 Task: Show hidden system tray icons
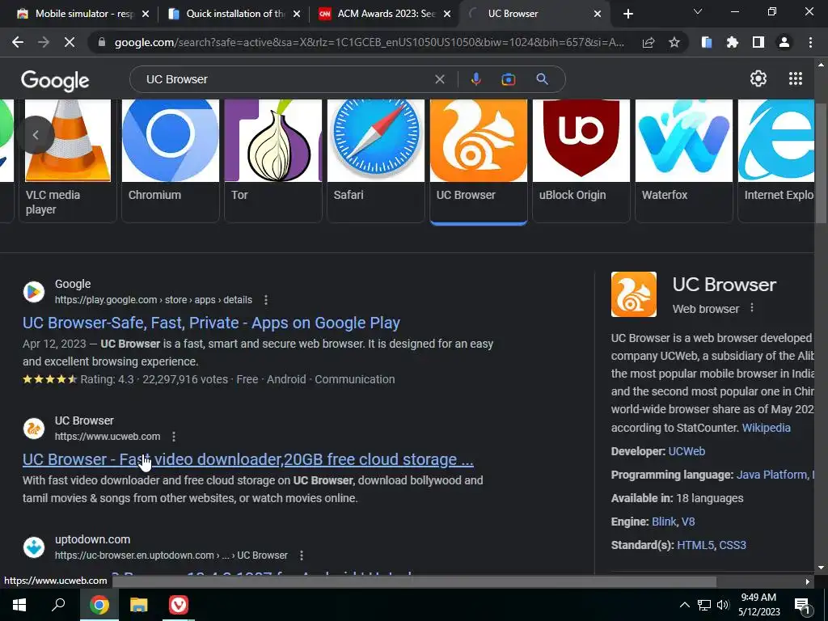(684, 605)
